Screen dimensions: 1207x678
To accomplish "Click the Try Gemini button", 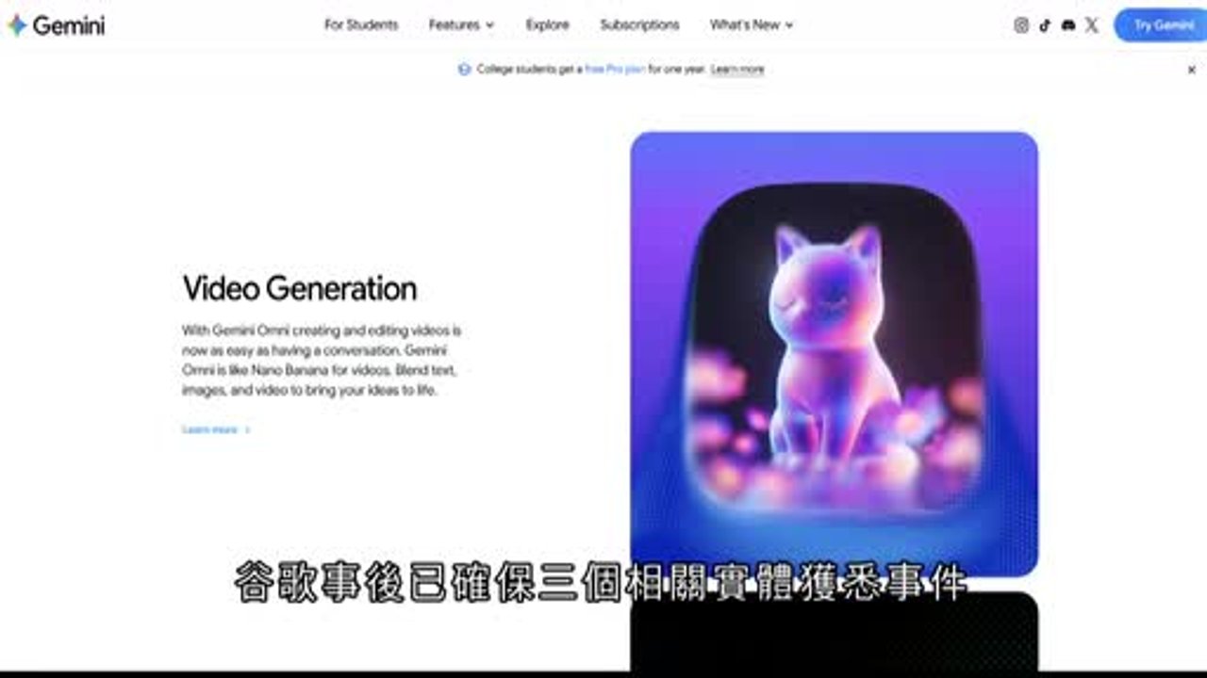I will pos(1162,25).
